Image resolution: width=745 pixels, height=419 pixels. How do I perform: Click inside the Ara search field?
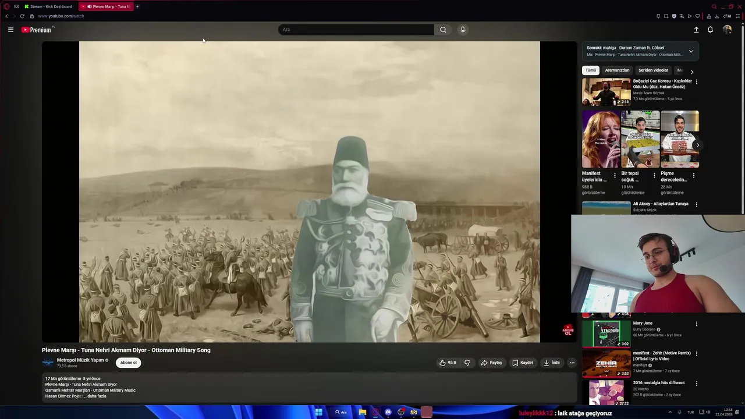[x=356, y=30]
